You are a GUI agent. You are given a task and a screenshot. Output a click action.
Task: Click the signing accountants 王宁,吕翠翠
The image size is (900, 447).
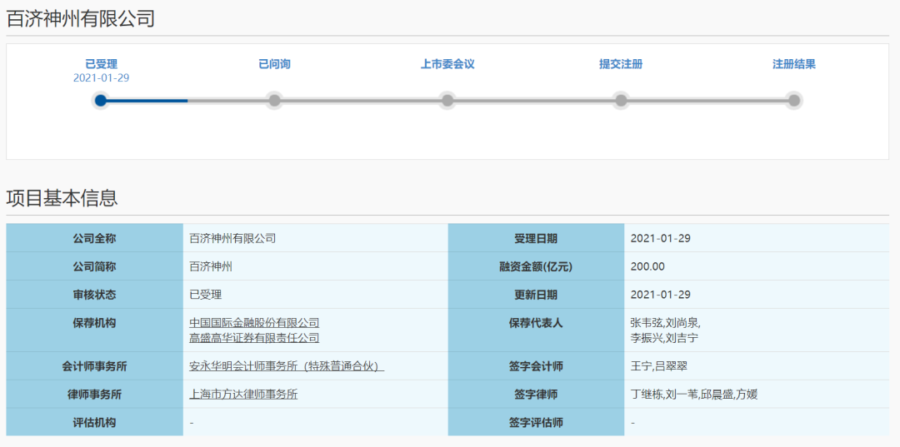click(x=658, y=366)
